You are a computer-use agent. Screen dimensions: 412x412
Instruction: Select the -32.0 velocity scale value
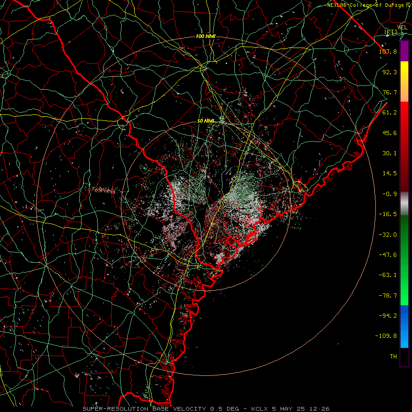(x=388, y=235)
